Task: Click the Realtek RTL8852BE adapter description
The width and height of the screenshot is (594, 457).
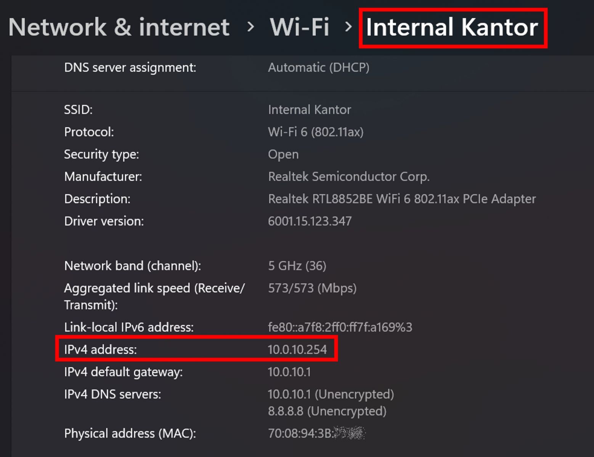Action: click(402, 199)
